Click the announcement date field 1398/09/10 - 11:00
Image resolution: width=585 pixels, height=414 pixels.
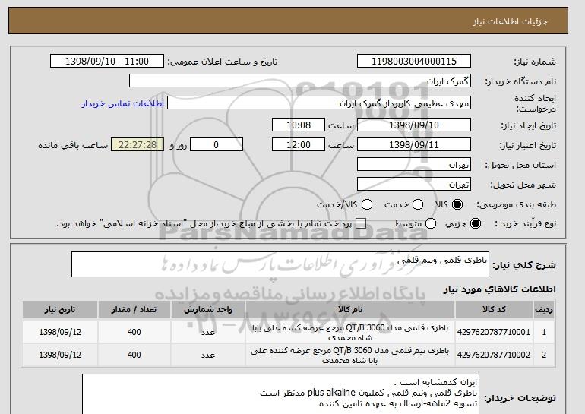[x=107, y=62]
